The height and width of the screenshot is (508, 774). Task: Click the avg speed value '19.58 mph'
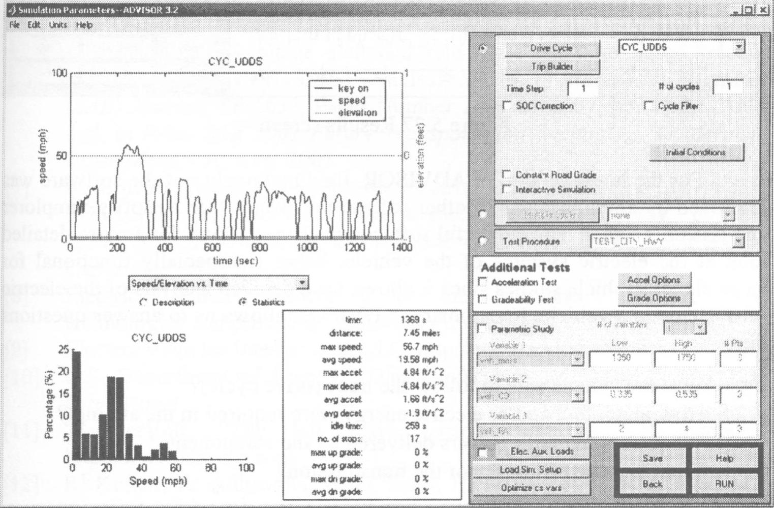[418, 360]
